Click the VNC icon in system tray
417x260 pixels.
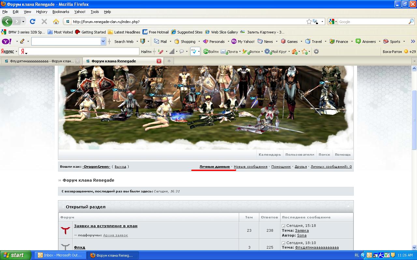tap(387, 255)
